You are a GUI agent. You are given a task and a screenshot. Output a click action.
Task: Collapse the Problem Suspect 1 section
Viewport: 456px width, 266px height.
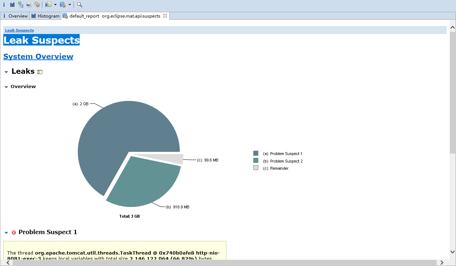click(6, 233)
